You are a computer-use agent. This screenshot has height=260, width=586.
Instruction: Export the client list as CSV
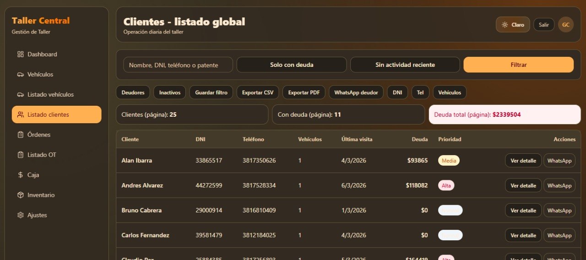coord(257,92)
